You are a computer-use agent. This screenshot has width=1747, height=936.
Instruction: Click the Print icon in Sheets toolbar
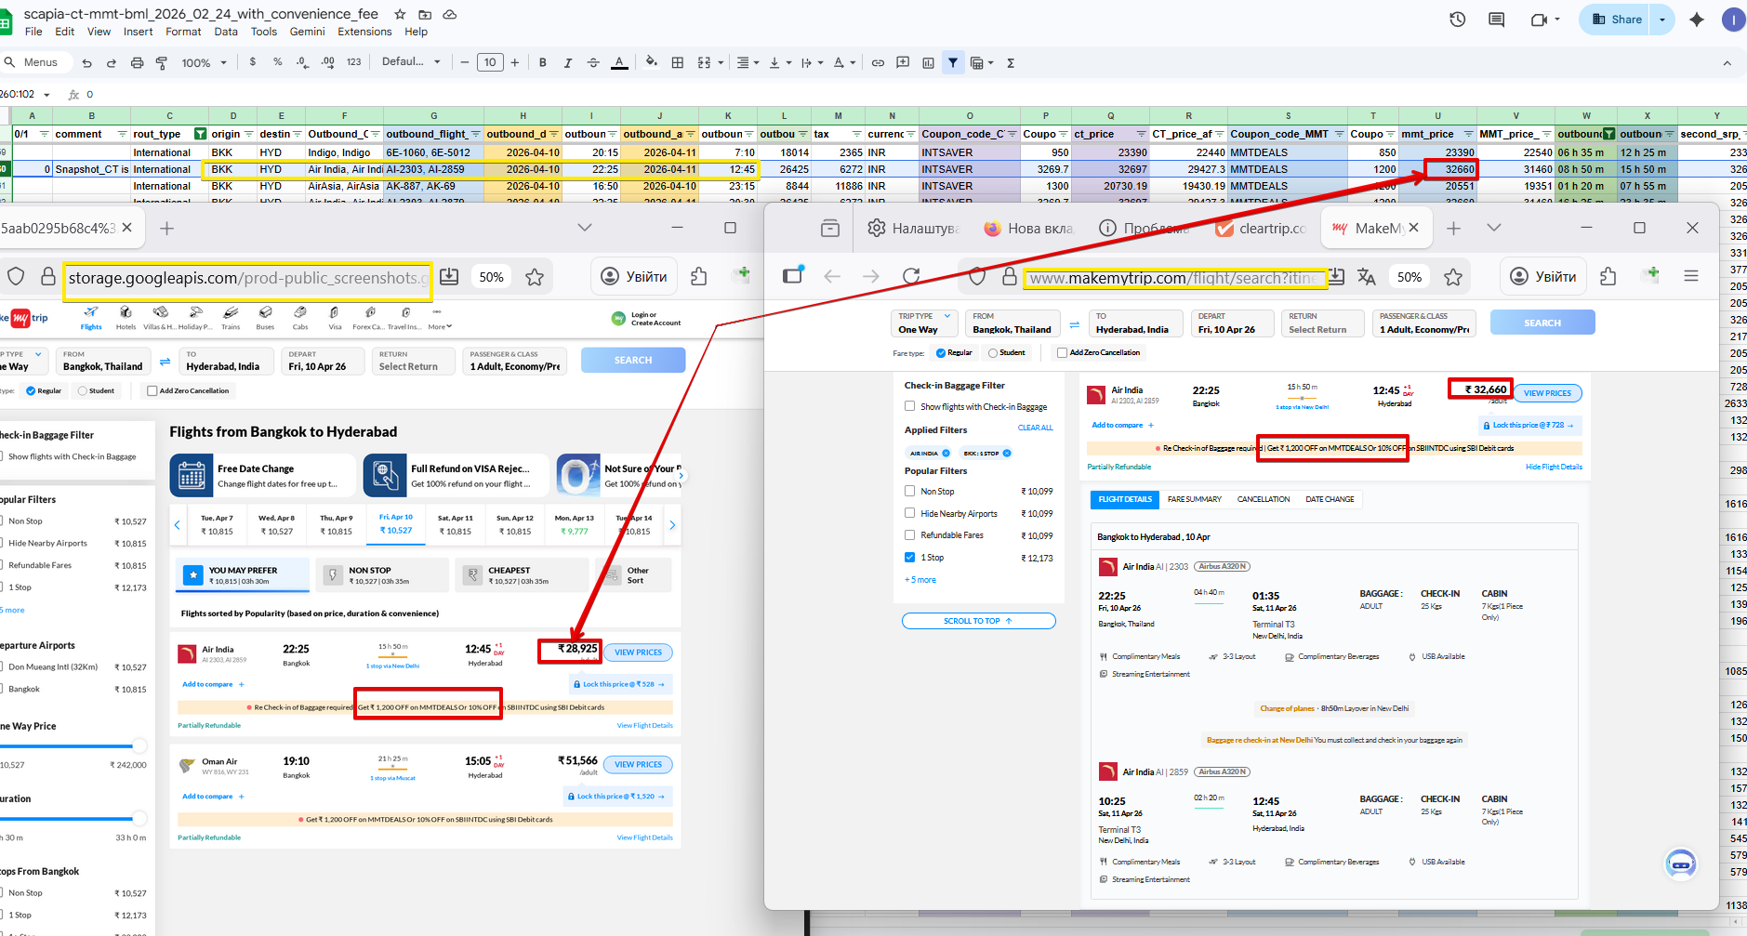click(137, 62)
